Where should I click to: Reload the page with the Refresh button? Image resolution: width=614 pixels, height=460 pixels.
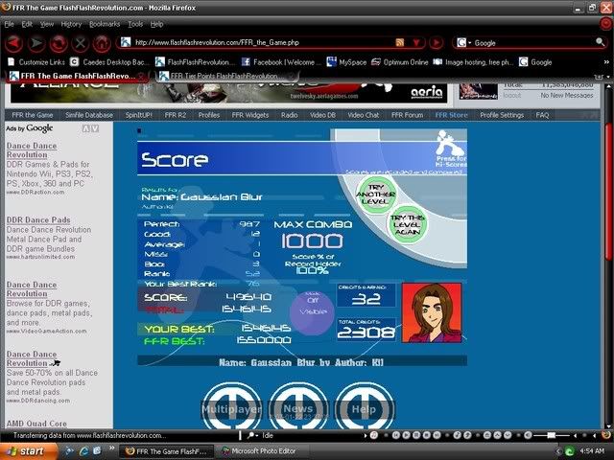pyautogui.click(x=59, y=43)
